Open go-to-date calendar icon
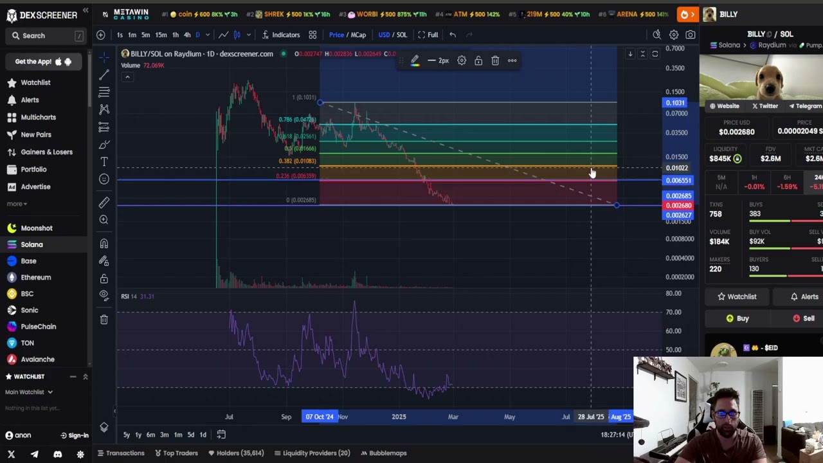 [221, 435]
